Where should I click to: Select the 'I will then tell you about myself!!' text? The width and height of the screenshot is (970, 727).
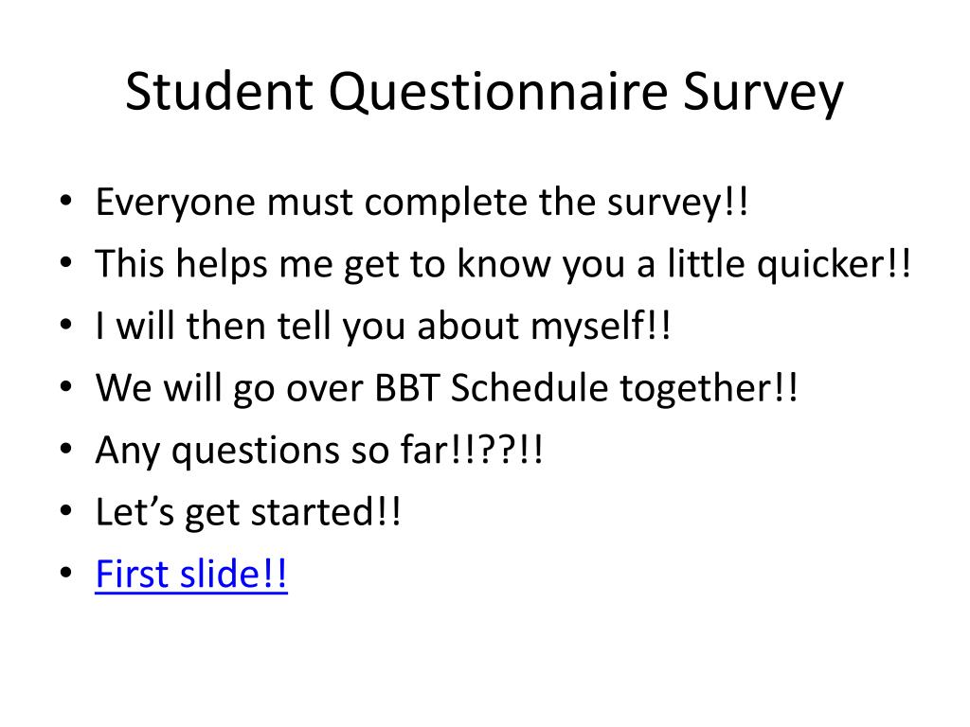coord(383,327)
